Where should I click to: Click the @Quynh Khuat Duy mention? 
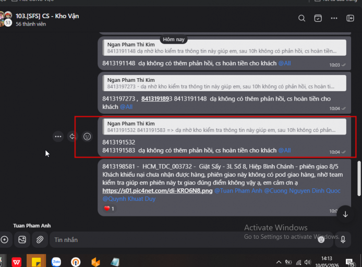(129, 199)
